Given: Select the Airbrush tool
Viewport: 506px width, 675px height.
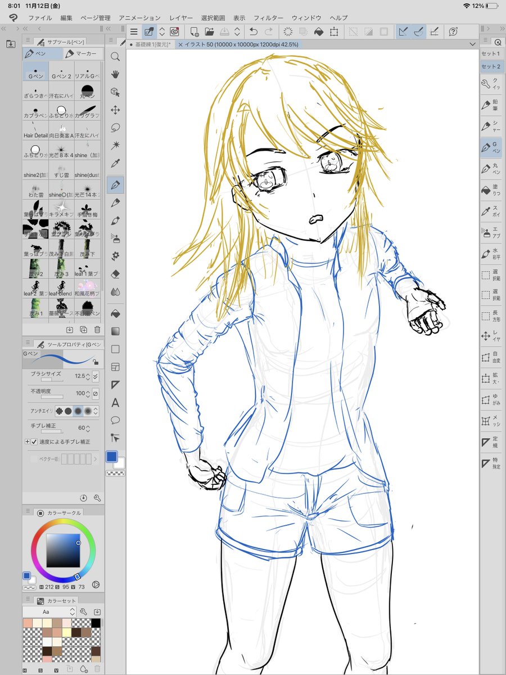Looking at the screenshot, I should (115, 238).
